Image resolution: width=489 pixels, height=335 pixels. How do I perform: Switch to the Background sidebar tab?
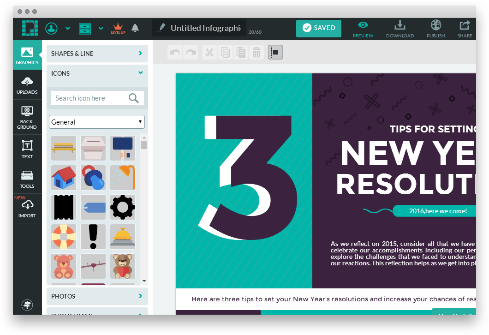click(x=27, y=117)
